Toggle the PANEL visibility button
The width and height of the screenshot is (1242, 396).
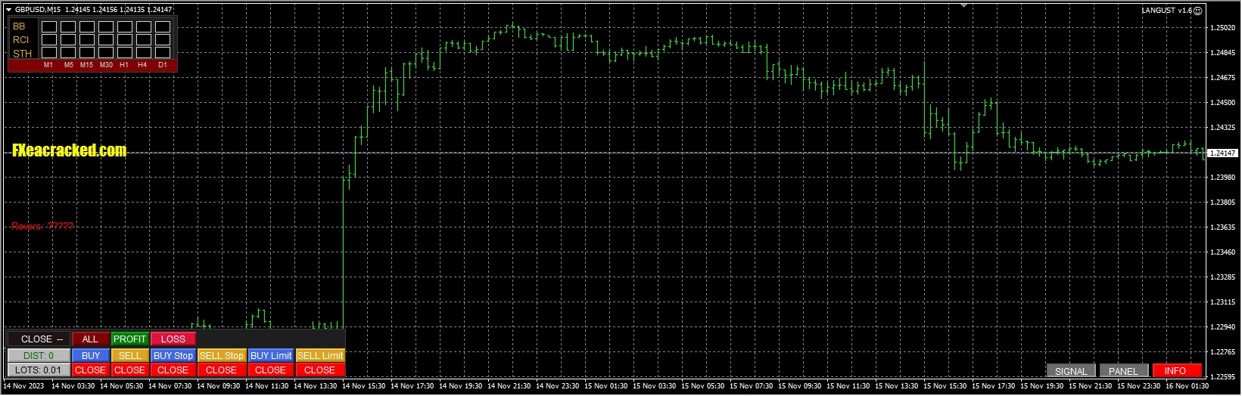1123,371
